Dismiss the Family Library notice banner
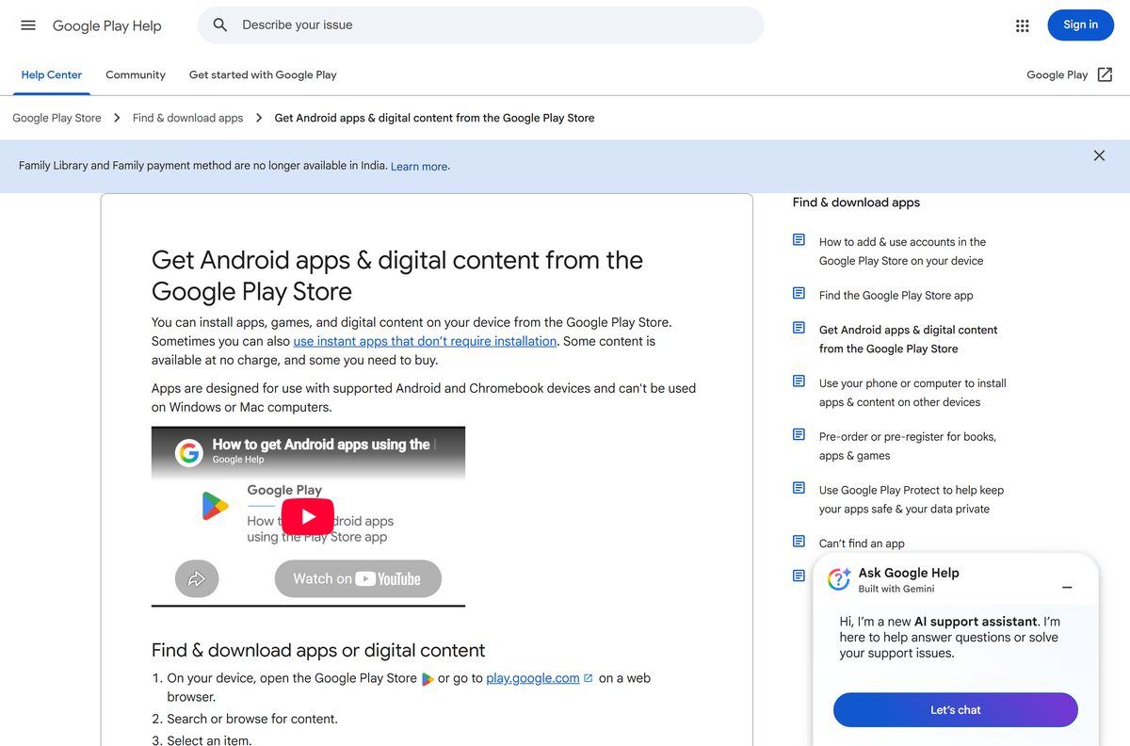Screen dimensions: 1130x746 [x=1099, y=155]
